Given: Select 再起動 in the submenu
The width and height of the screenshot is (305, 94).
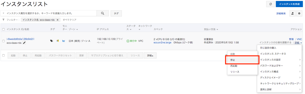Looking at the screenshot, I should pyautogui.click(x=242, y=66).
